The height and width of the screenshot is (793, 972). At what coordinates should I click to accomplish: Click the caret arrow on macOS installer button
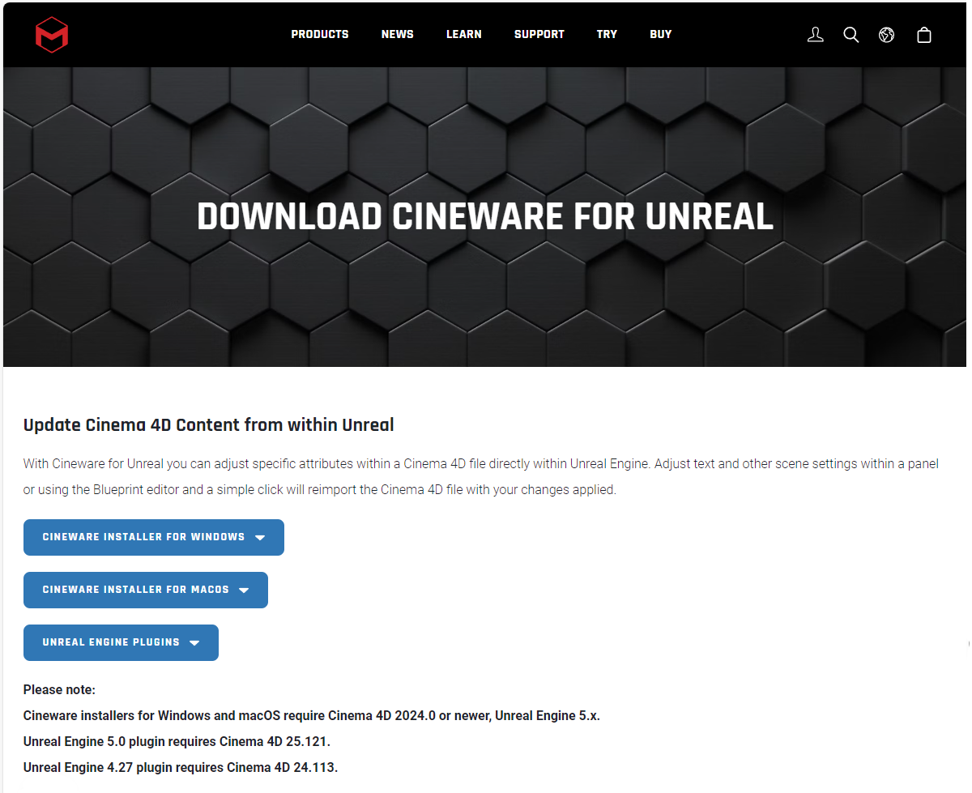(x=244, y=590)
